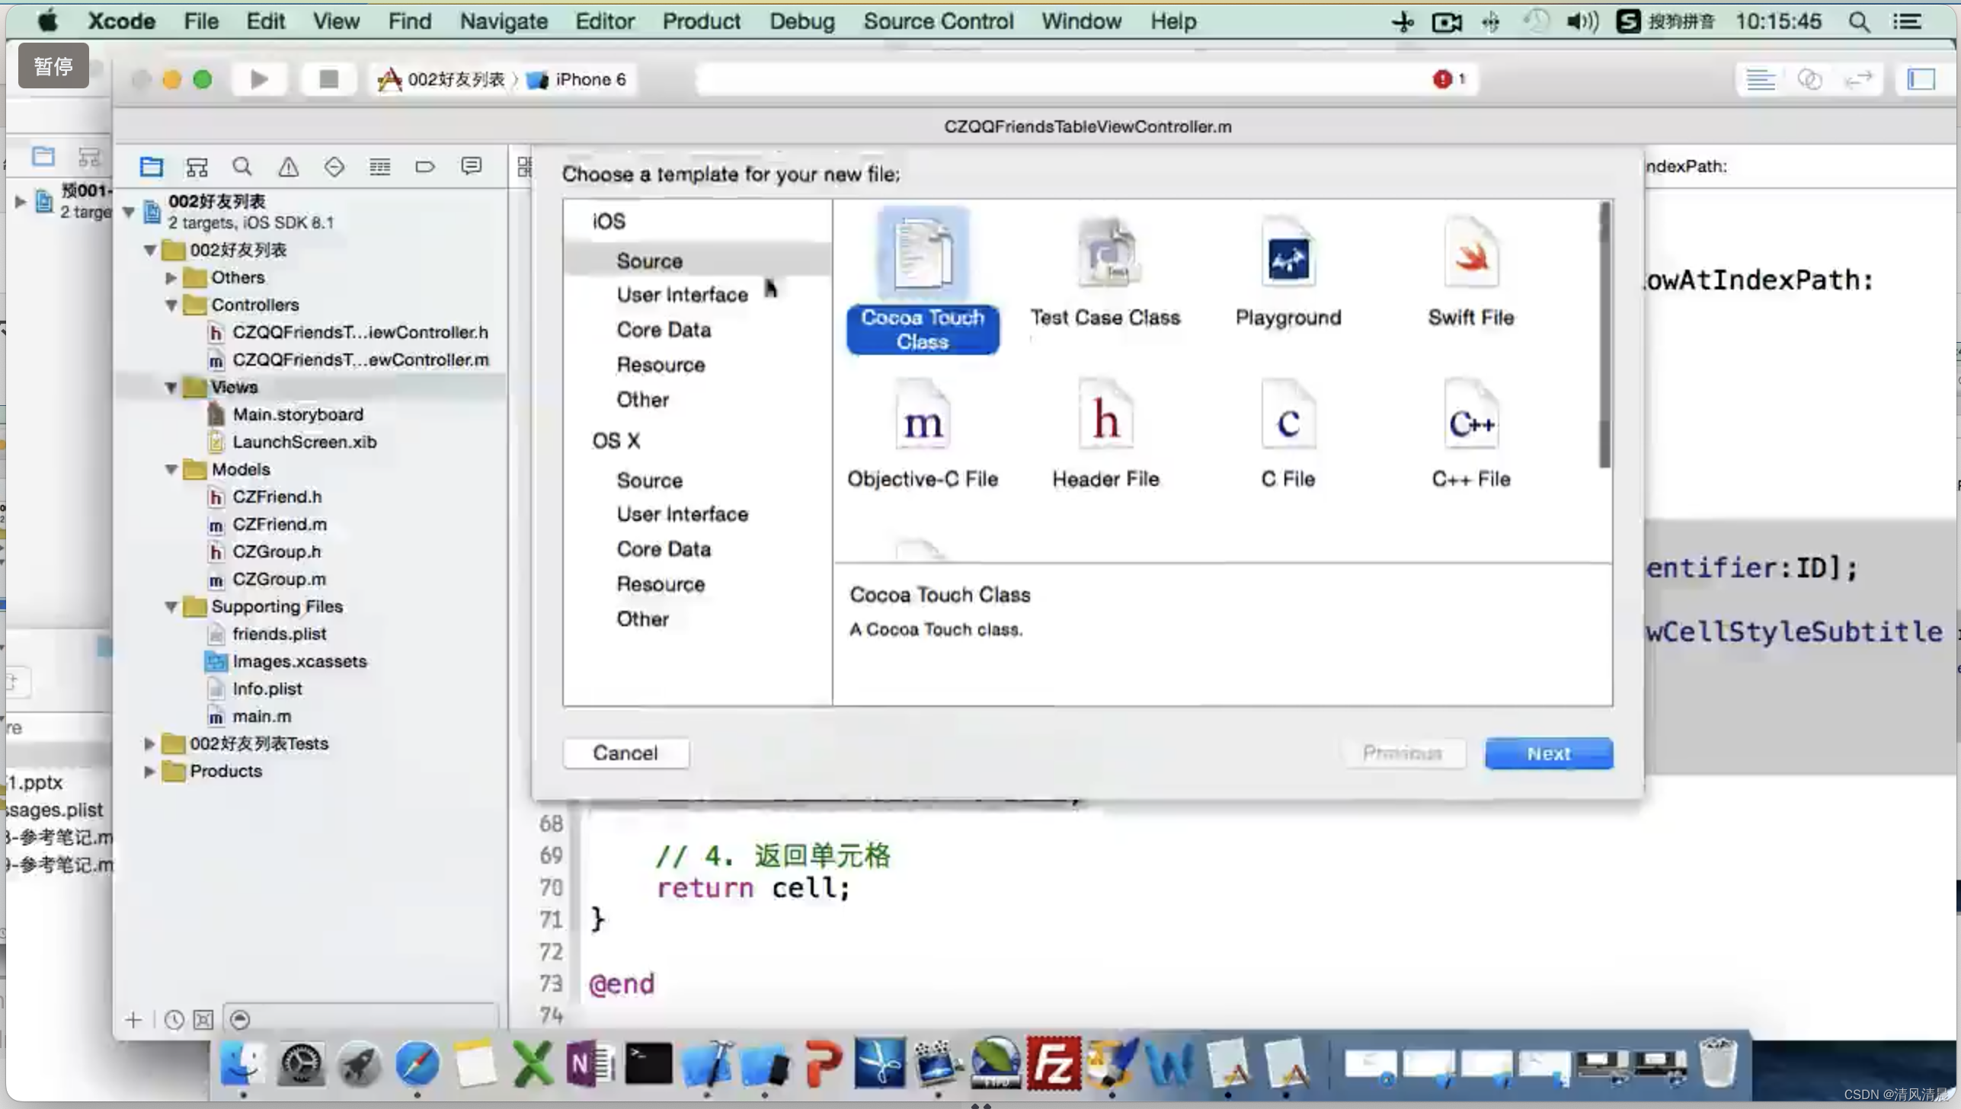Click OS X User Interface category

coord(682,514)
